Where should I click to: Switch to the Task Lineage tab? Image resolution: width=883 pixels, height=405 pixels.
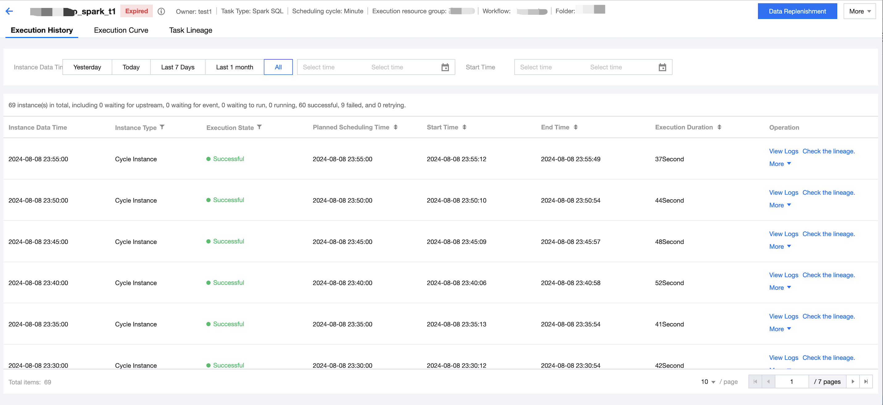coord(191,30)
